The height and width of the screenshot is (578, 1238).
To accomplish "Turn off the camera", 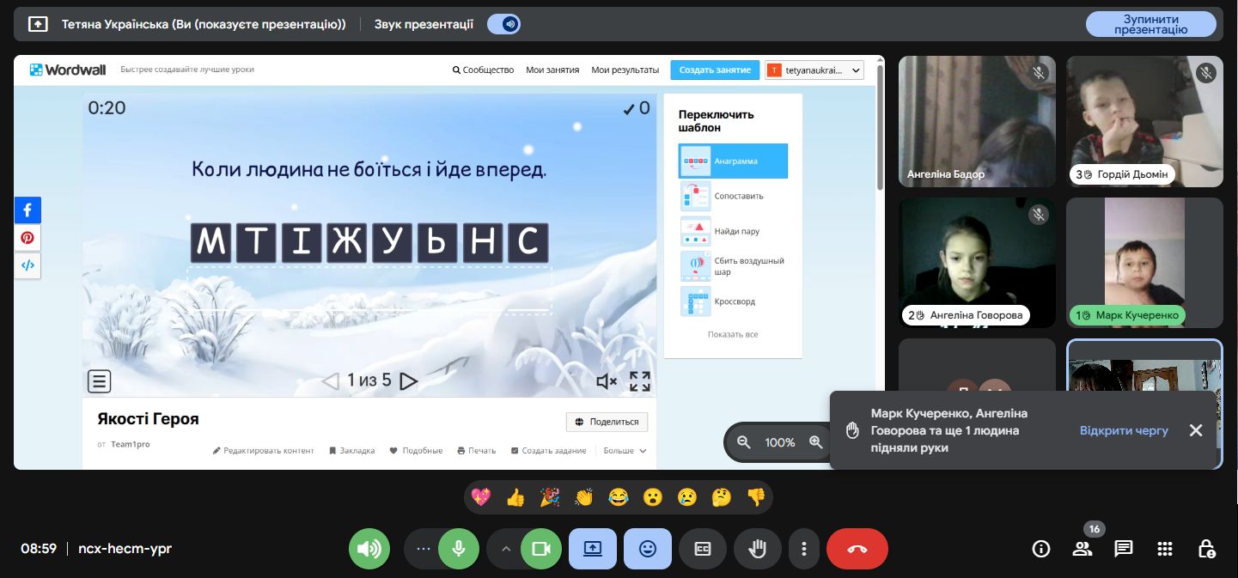I will point(540,549).
